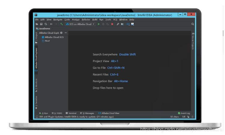225x135 pixels.
Task: Open the Run menu
Action: click(101, 19)
